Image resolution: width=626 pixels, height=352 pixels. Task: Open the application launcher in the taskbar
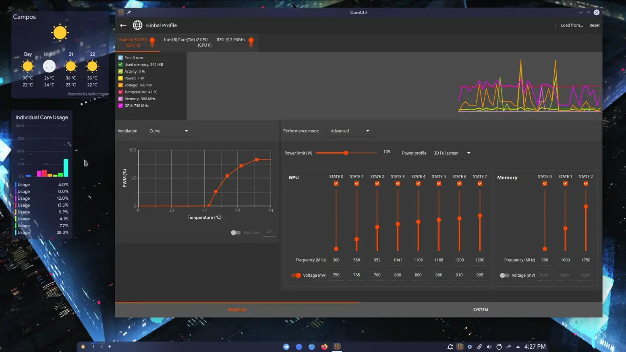coord(83,346)
